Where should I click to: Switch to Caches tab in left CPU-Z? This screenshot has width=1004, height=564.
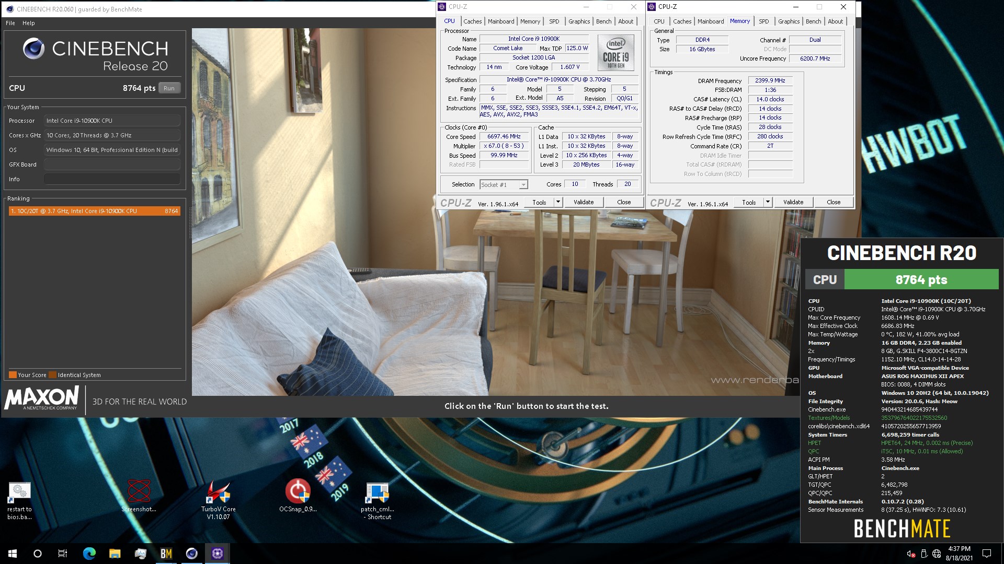point(472,21)
